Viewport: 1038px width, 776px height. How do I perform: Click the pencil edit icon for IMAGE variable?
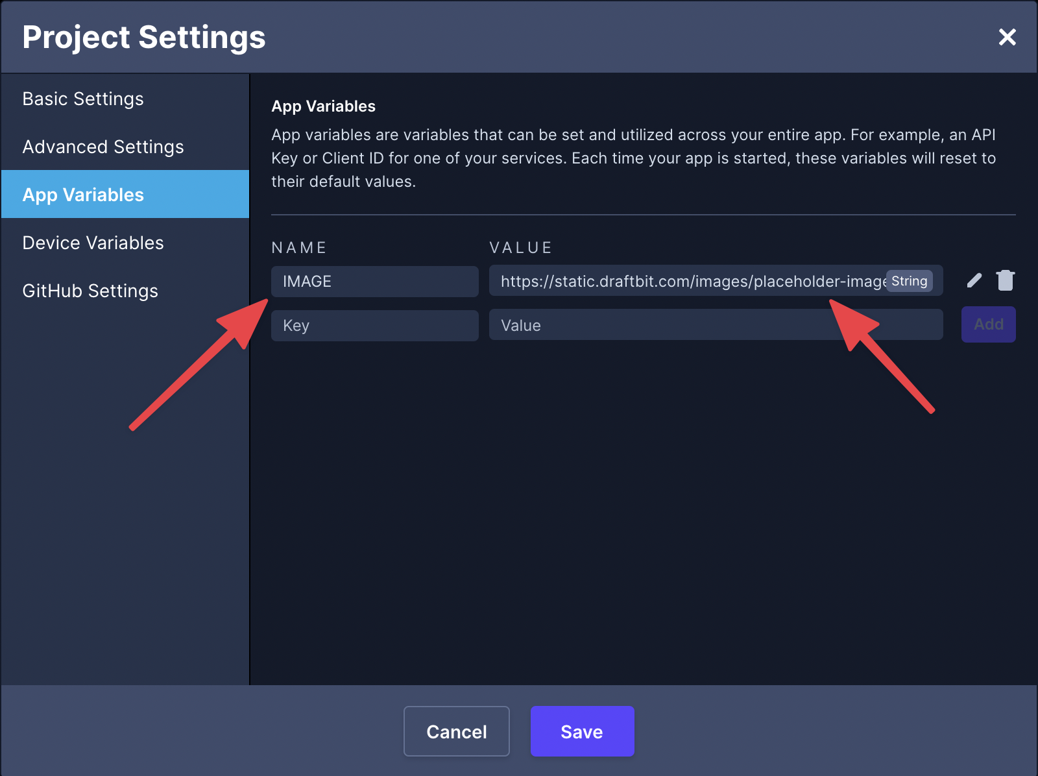[x=974, y=280]
